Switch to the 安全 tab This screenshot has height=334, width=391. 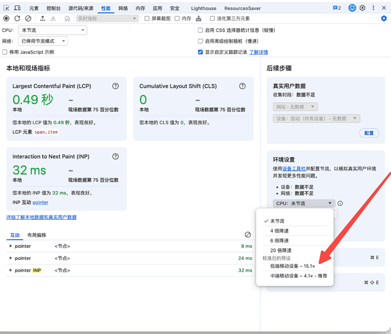coord(174,8)
